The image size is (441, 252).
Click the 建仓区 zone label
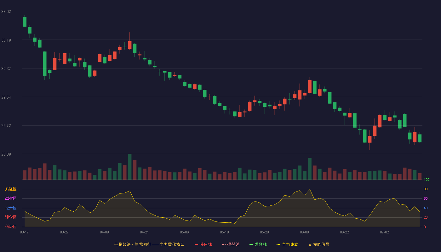pos(11,217)
